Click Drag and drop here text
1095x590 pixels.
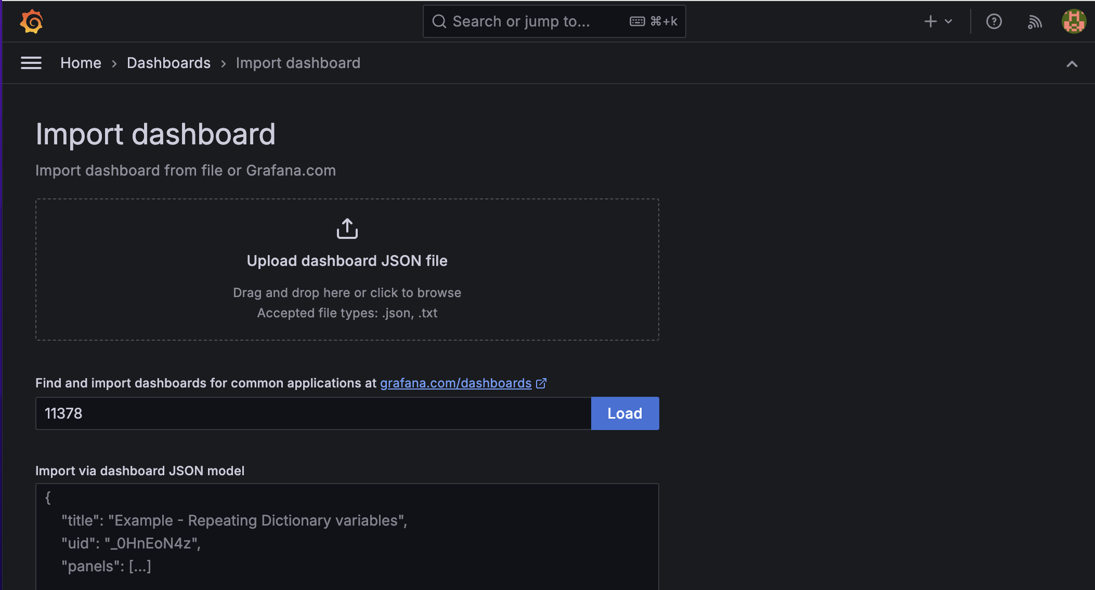347,293
